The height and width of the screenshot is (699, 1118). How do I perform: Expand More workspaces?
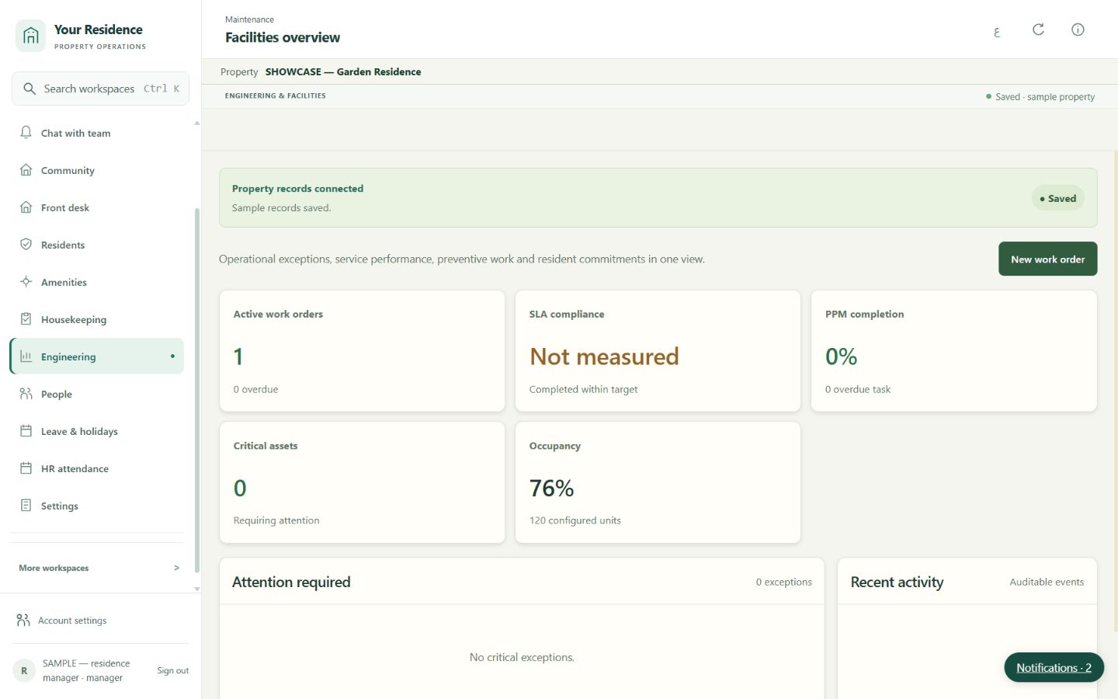99,568
